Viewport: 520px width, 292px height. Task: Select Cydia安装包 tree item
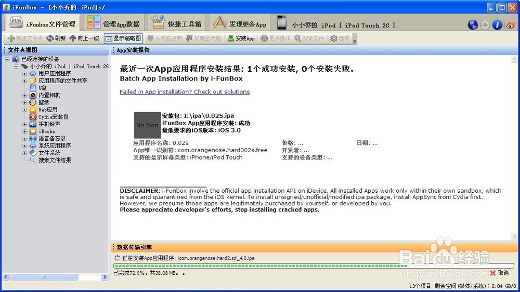pos(53,117)
